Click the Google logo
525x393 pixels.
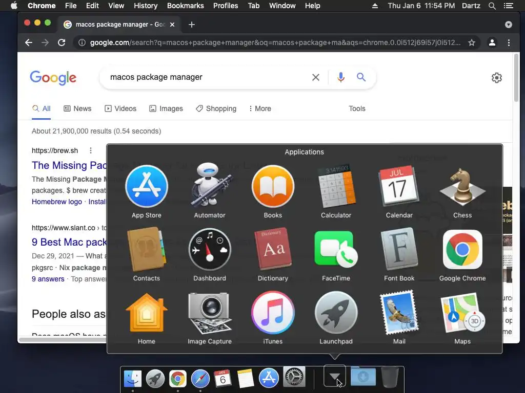tap(53, 78)
